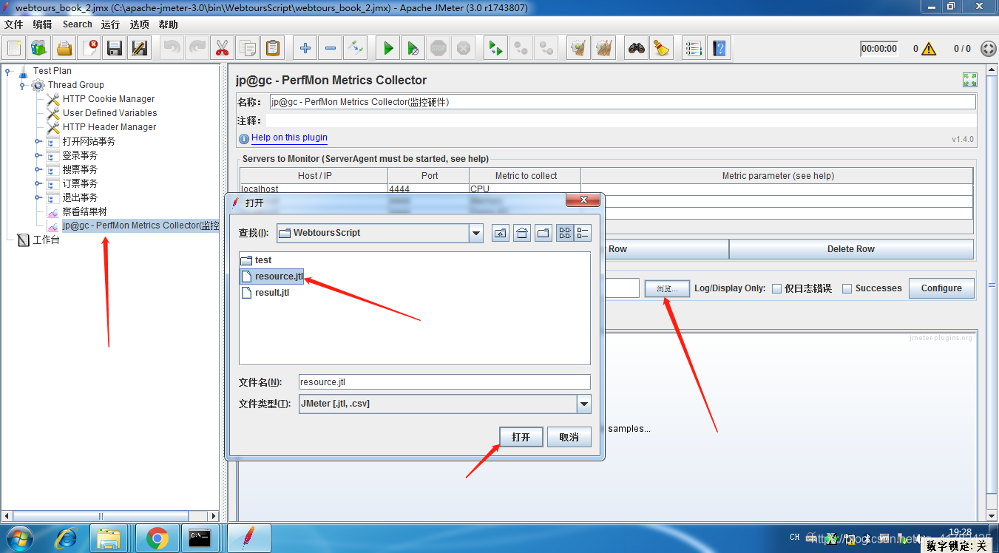Expand the 登录事务 node

(38, 155)
